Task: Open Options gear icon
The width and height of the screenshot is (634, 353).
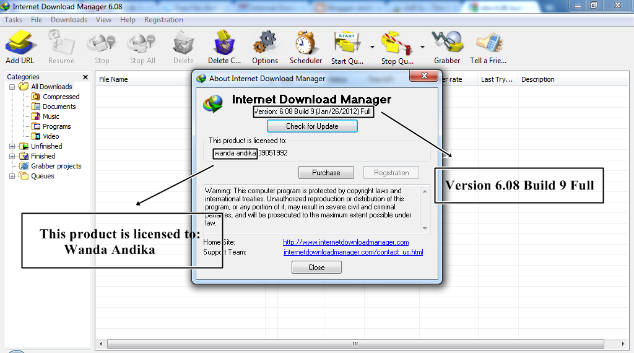Action: (265, 43)
